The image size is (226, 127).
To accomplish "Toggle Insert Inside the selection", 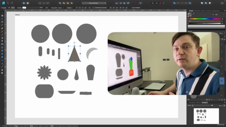I will click(x=210, y=3).
